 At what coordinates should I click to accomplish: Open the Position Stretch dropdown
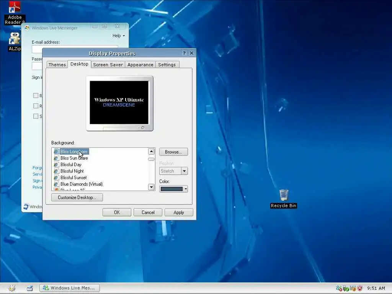click(x=184, y=171)
